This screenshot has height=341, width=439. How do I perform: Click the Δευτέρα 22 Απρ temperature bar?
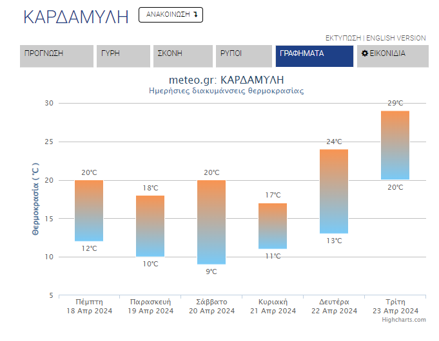[x=334, y=191]
